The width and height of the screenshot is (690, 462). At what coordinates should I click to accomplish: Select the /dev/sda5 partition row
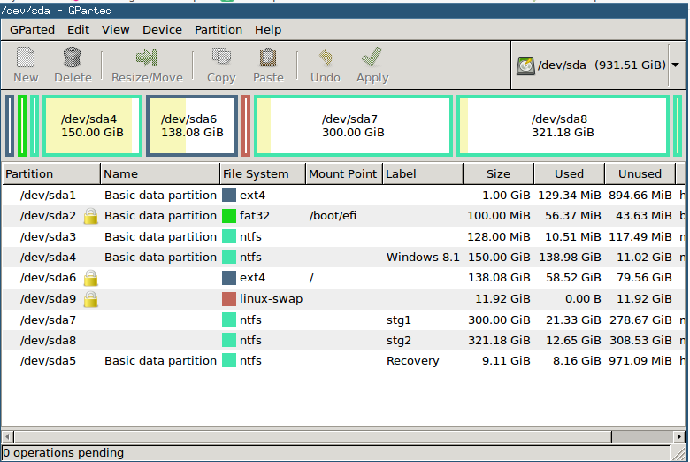tap(344, 361)
